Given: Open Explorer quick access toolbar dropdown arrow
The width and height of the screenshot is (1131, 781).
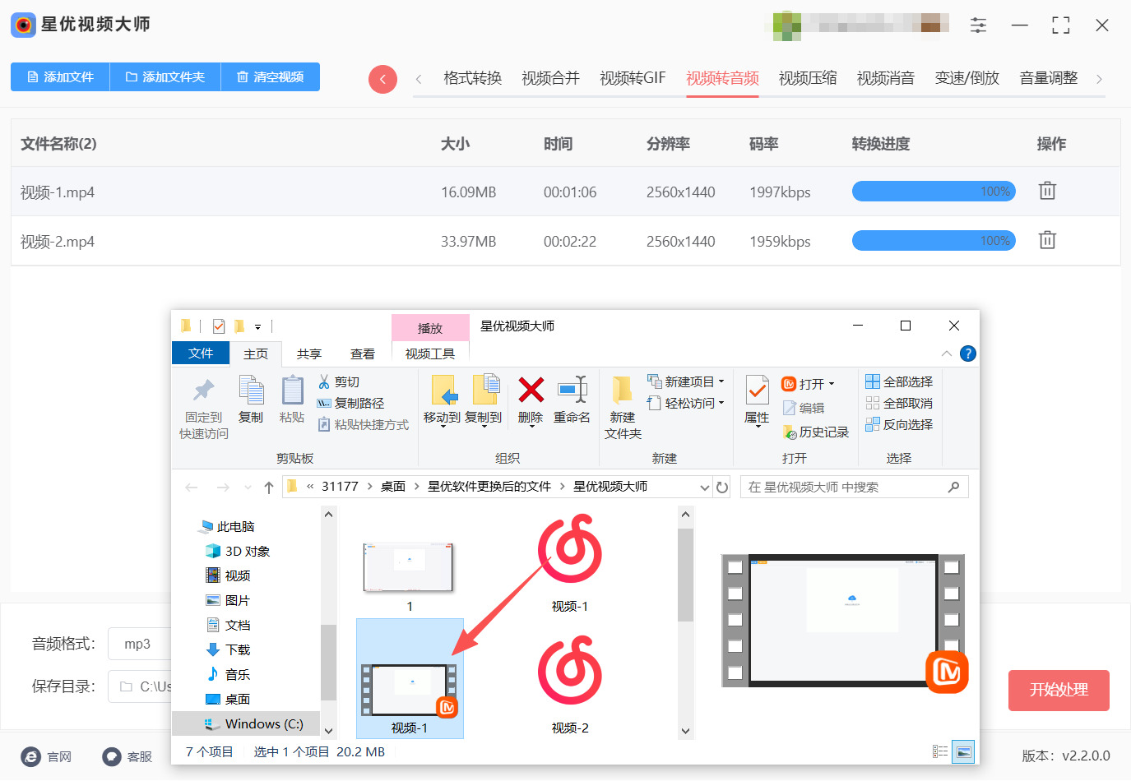Looking at the screenshot, I should pos(257,326).
